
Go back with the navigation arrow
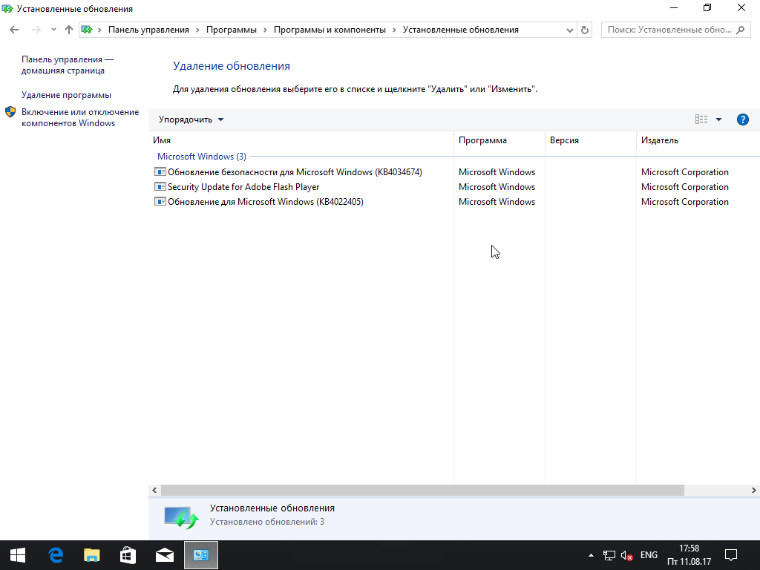(14, 30)
